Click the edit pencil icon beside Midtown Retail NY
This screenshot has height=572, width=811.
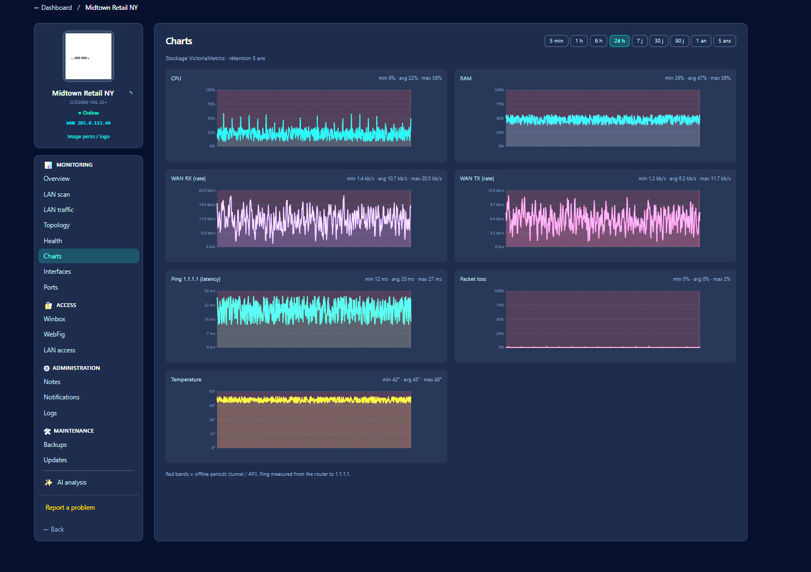click(131, 92)
